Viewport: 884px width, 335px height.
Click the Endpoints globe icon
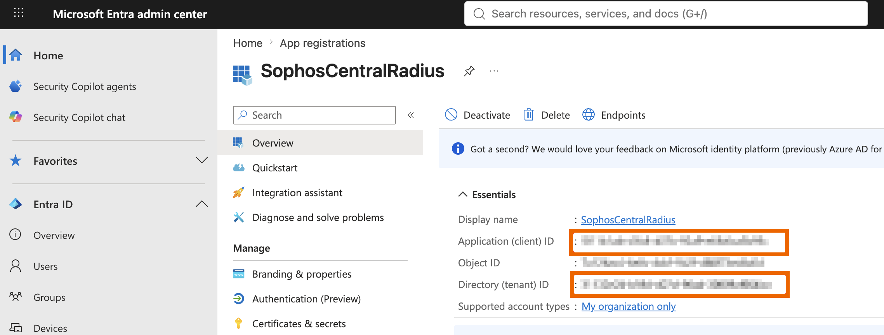pos(589,114)
